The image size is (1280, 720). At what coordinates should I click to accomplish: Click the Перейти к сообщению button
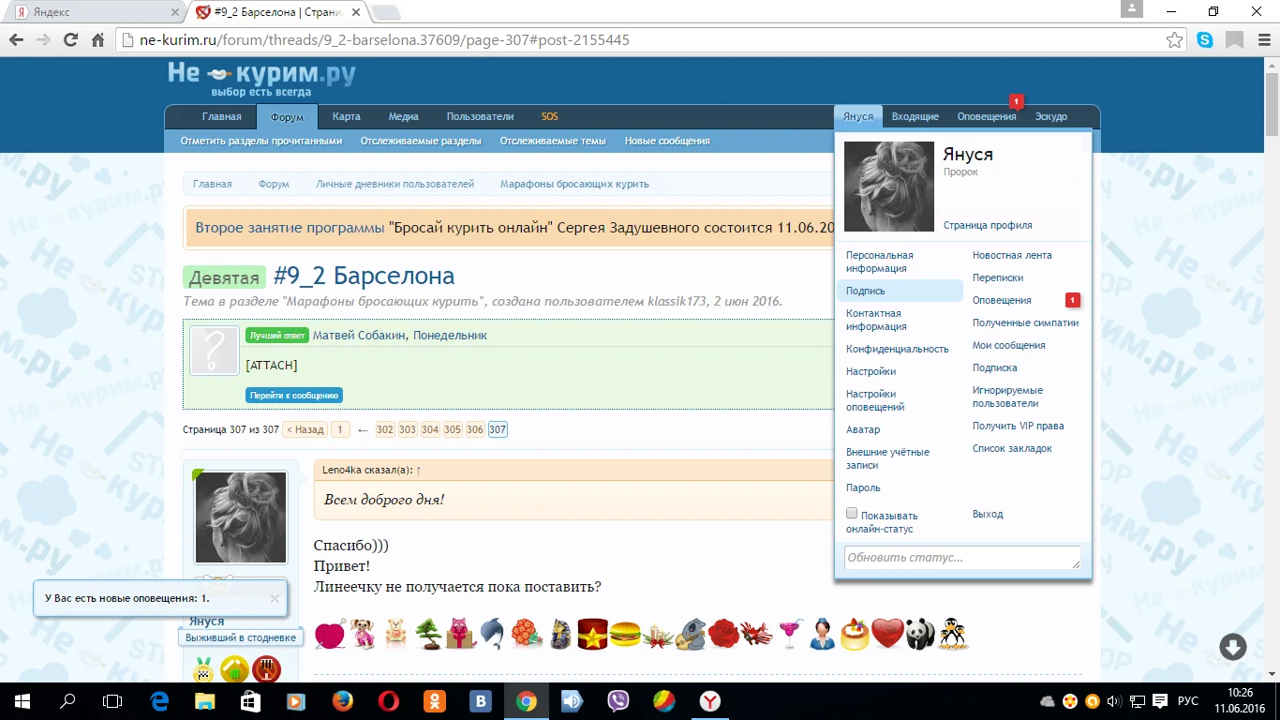294,396
